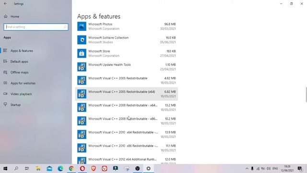Screen dimensions: 307x173
Task: Show hidden system tray icons
Action: [x=247, y=169]
